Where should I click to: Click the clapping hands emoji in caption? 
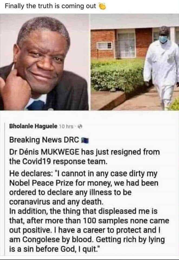pyautogui.click(x=102, y=6)
